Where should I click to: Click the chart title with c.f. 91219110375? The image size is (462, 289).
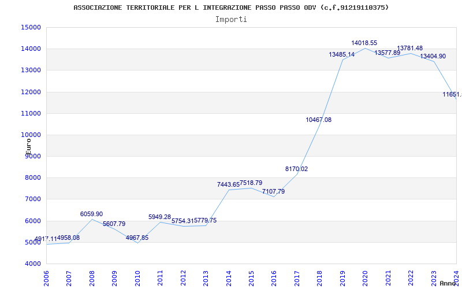[x=231, y=8]
